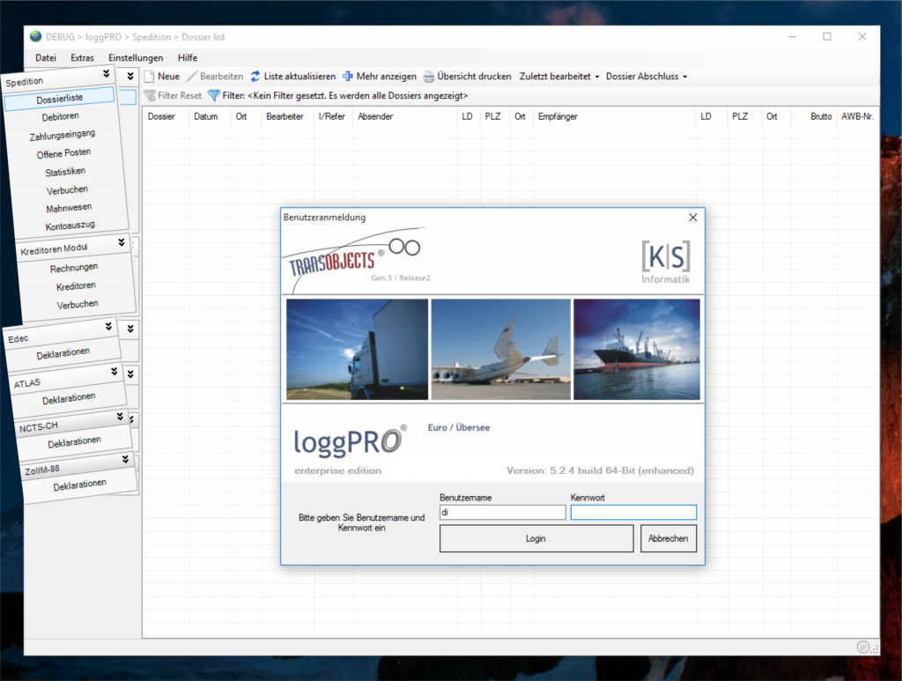The height and width of the screenshot is (681, 902).
Task: Open Deklarationen under NCTS-CH
Action: click(x=74, y=442)
